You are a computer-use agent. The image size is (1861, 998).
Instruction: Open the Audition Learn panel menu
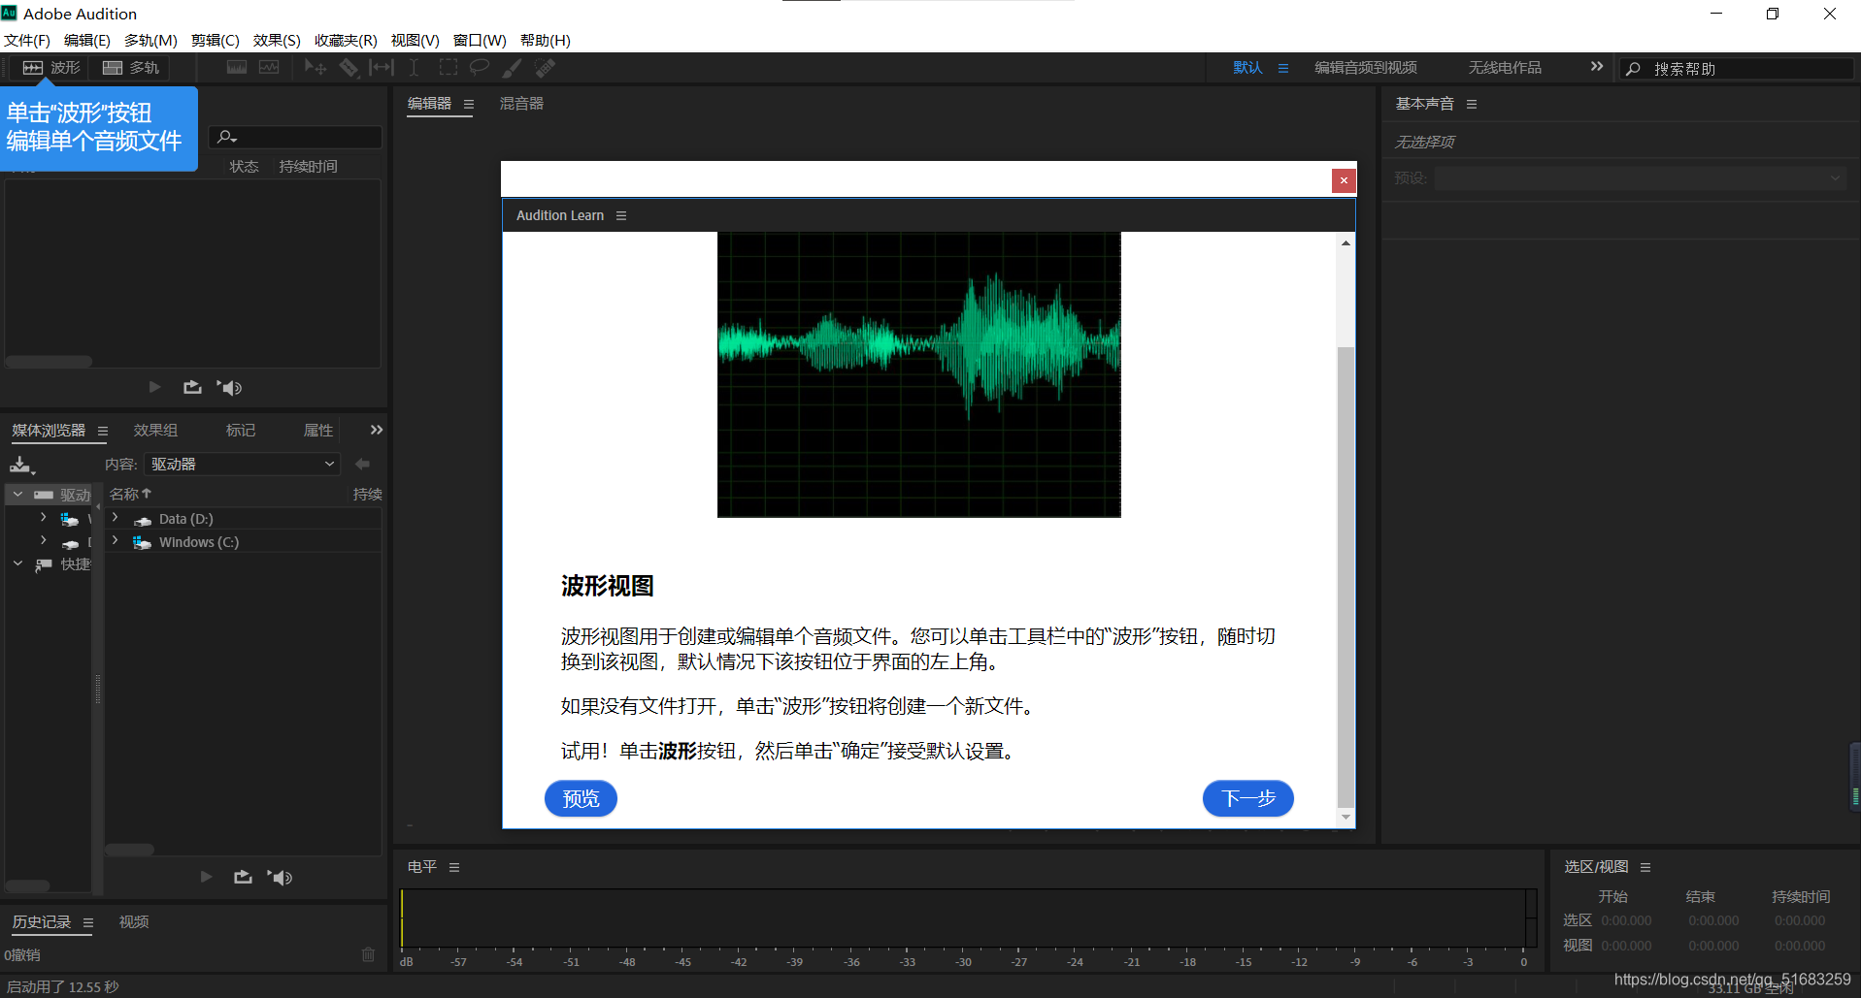point(621,215)
